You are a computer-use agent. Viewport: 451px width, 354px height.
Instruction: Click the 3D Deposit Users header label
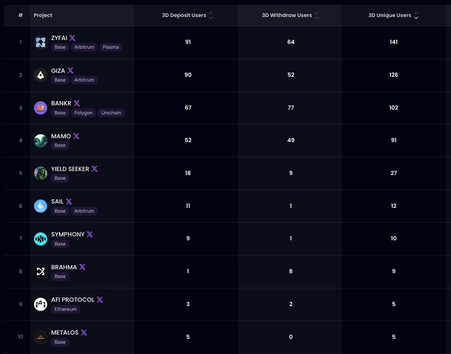pos(184,15)
